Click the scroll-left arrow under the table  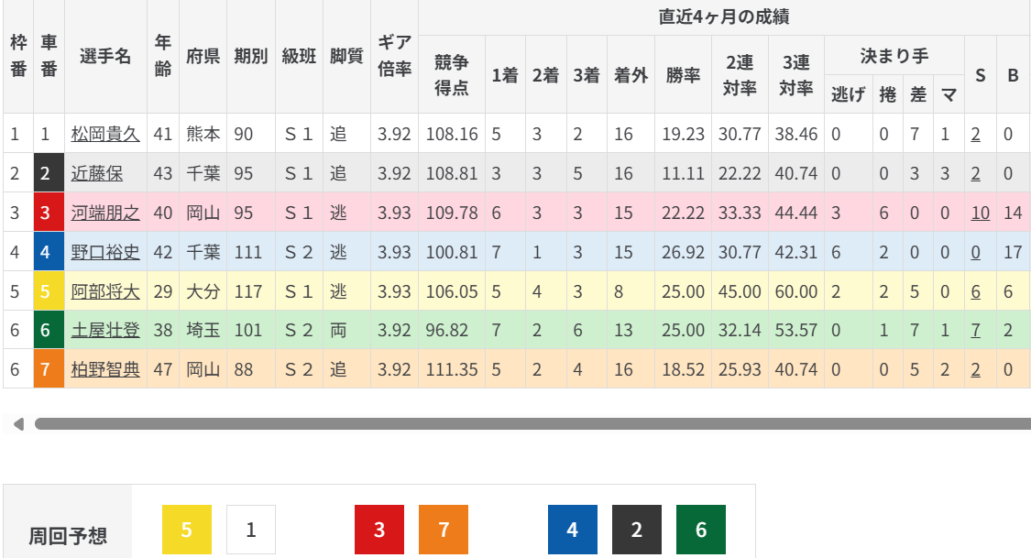pos(17,424)
